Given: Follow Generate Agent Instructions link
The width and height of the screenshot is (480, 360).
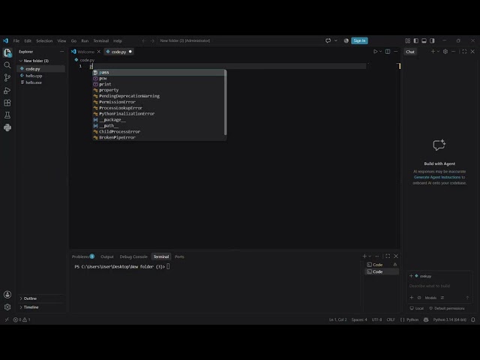Looking at the screenshot, I should coord(437,177).
